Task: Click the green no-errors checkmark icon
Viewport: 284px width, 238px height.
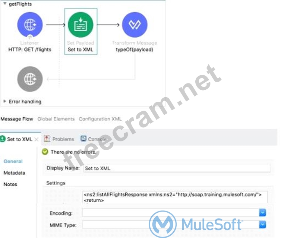Action: pyautogui.click(x=45, y=152)
